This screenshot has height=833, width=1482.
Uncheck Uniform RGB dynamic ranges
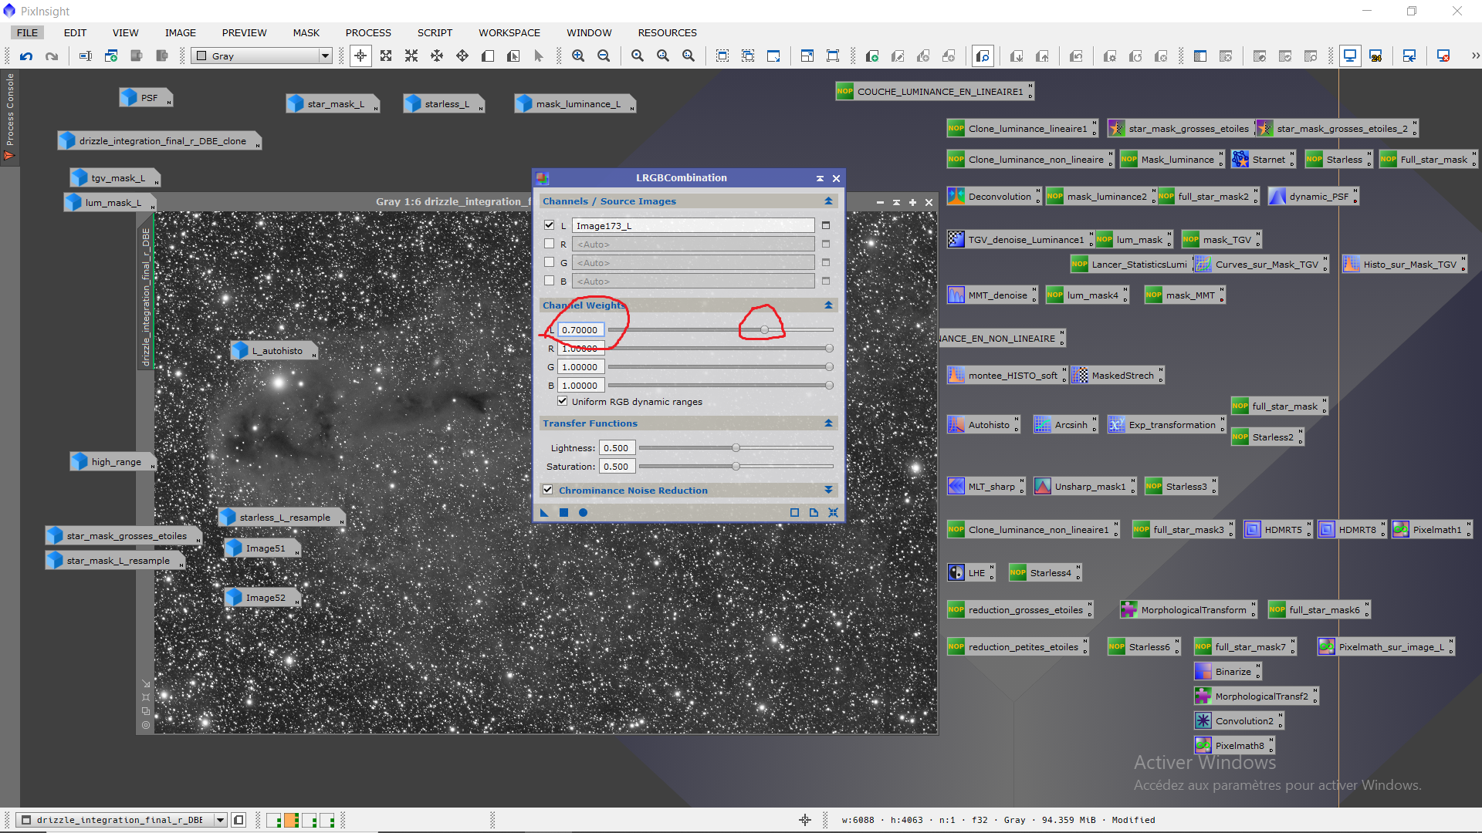(563, 401)
